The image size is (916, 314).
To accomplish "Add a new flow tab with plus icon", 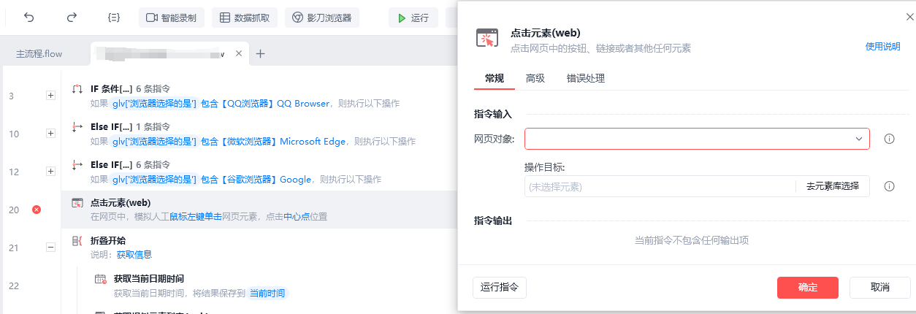I will point(260,53).
